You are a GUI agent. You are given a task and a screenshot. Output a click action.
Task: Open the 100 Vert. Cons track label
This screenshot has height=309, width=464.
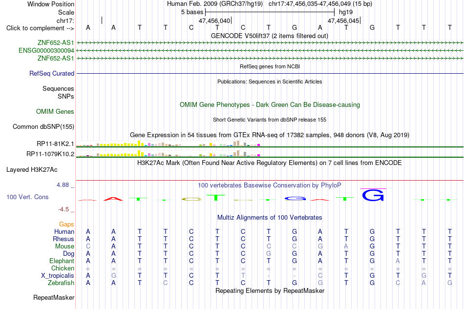pos(27,197)
